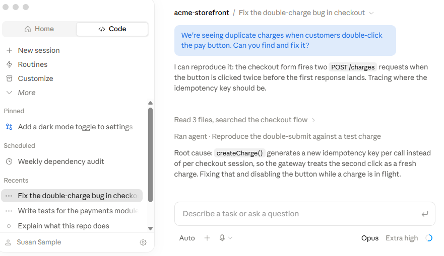The image size is (444, 256).
Task: Open the Susan Sample account menu
Action: point(39,242)
